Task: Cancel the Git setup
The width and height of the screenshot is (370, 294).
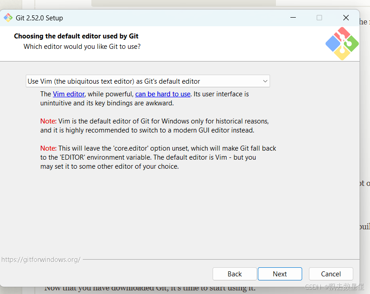Action: coord(331,274)
